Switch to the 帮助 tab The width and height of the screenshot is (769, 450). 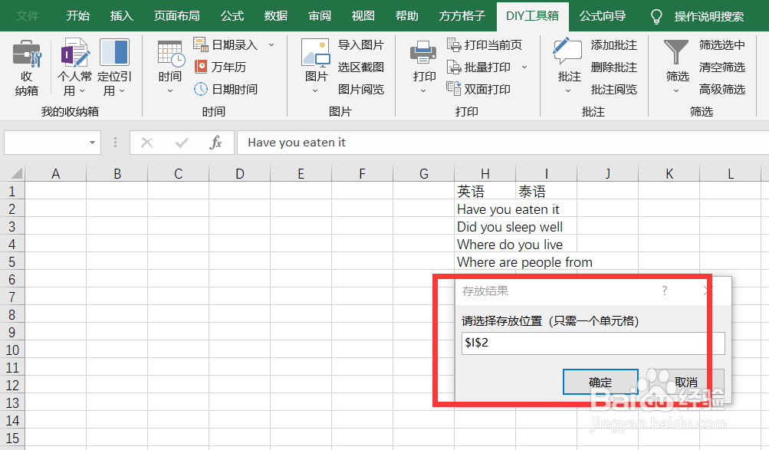[x=407, y=16]
